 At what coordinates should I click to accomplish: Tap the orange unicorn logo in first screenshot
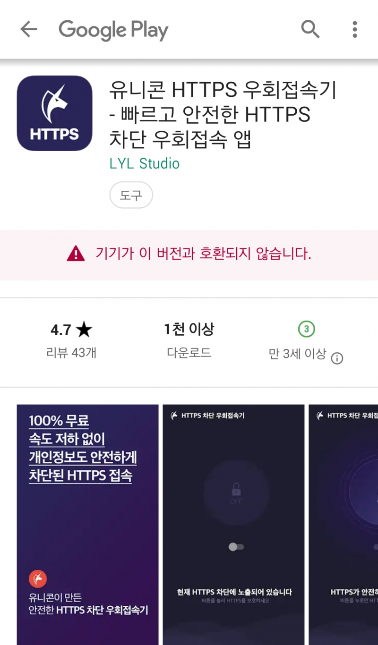pyautogui.click(x=38, y=578)
